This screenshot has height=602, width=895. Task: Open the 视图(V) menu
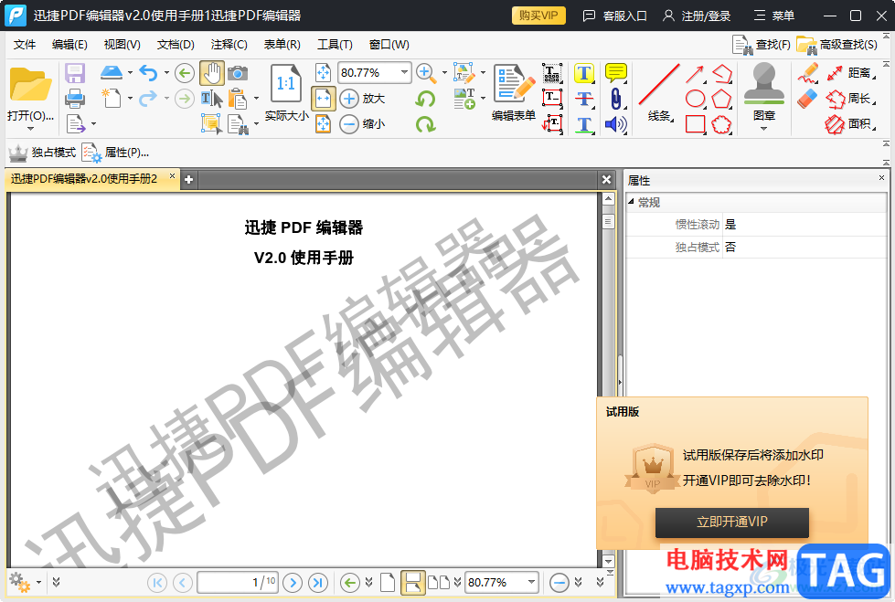coord(123,45)
